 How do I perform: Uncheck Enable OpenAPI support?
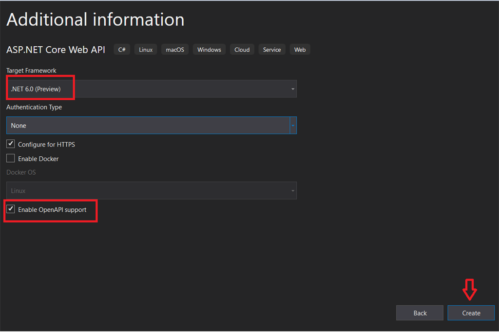click(11, 209)
